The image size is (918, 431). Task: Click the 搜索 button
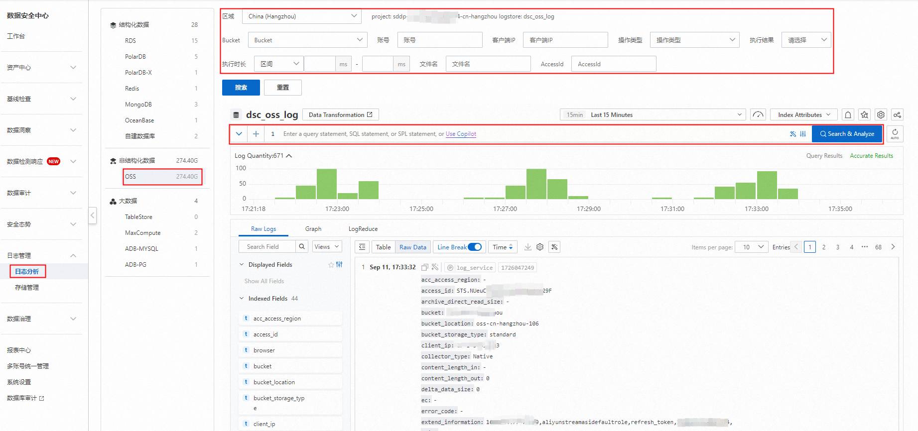(x=241, y=88)
